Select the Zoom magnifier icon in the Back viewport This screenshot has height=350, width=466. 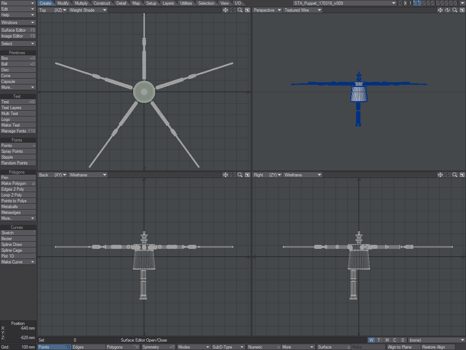pyautogui.click(x=240, y=175)
